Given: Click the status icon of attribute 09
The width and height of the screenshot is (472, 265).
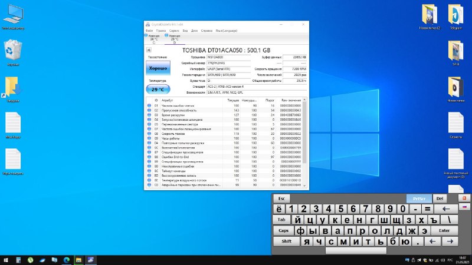Looking at the screenshot, I should (149, 138).
